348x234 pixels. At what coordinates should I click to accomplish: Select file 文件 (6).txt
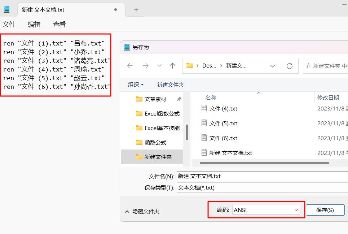(223, 138)
